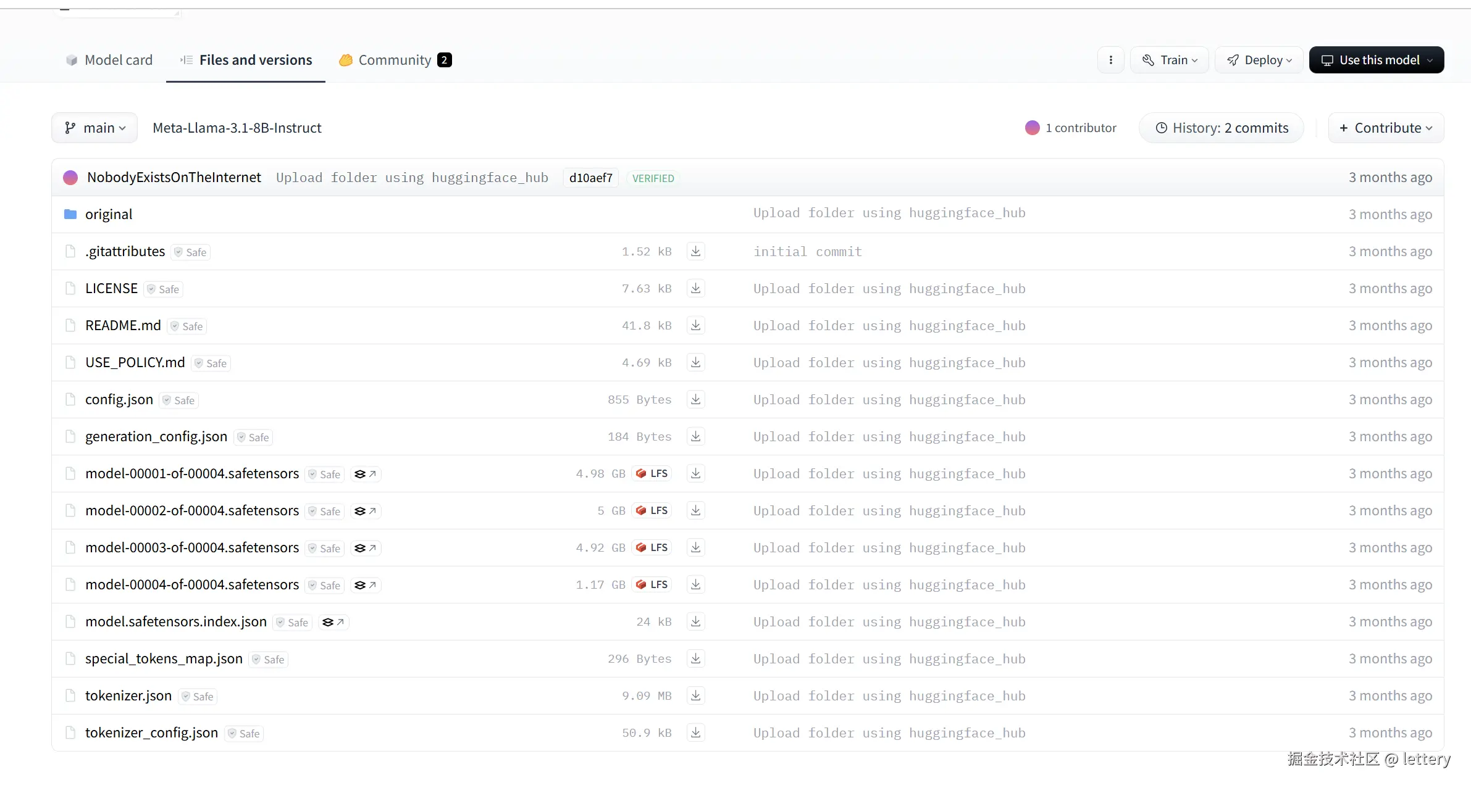1471x788 pixels.
Task: Open tensor viewer for model.safetensors.index.json
Action: tap(333, 622)
